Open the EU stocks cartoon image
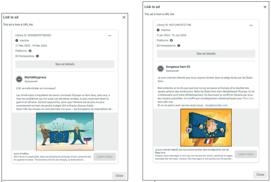The width and height of the screenshot is (271, 182). (206, 128)
